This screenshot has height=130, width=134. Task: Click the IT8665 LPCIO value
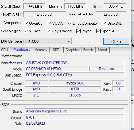(x=75, y=95)
